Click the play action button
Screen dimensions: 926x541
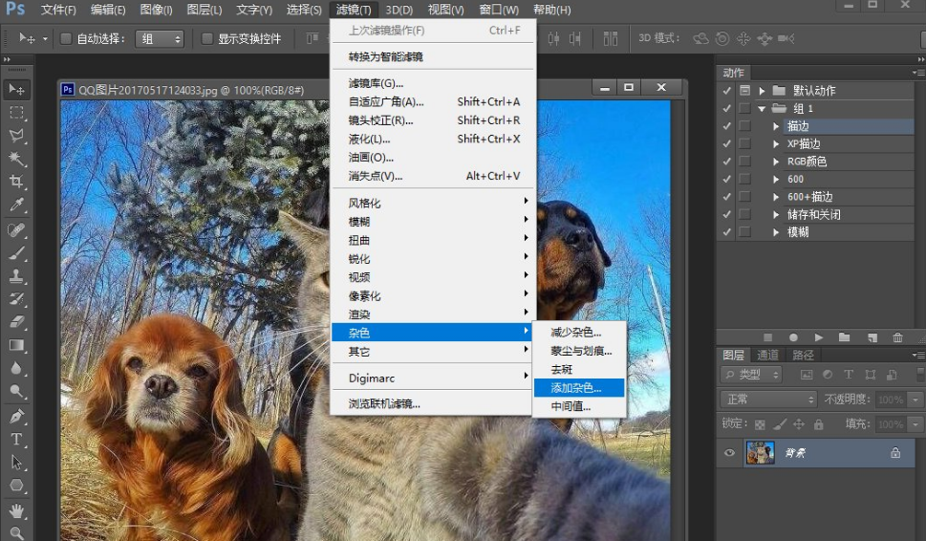click(x=819, y=337)
